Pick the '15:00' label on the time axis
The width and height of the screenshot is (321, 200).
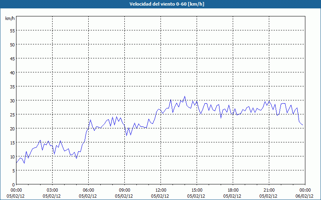197,190
